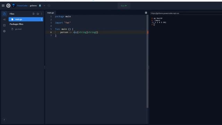Select main.go in the file tree
This screenshot has height=125, width=222.
click(x=26, y=19)
